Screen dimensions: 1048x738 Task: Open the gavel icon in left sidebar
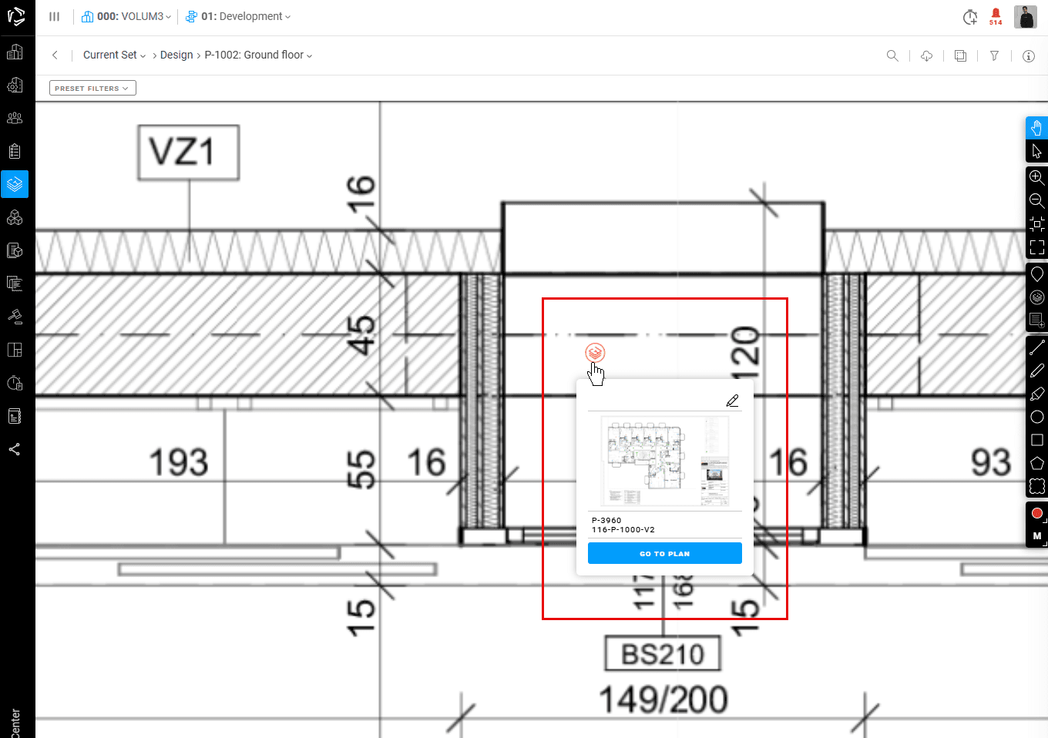15,317
